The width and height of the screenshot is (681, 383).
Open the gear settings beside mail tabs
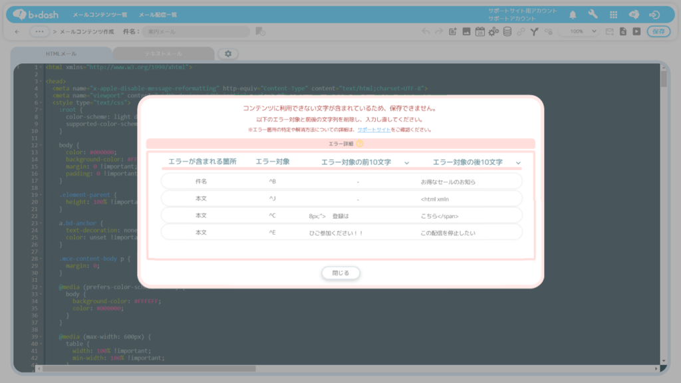point(228,54)
